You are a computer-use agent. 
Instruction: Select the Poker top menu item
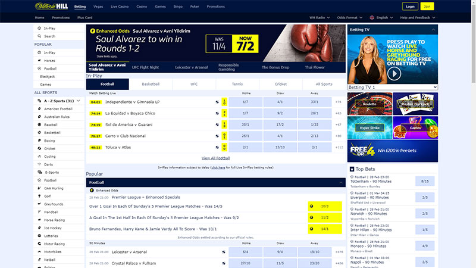click(x=195, y=7)
